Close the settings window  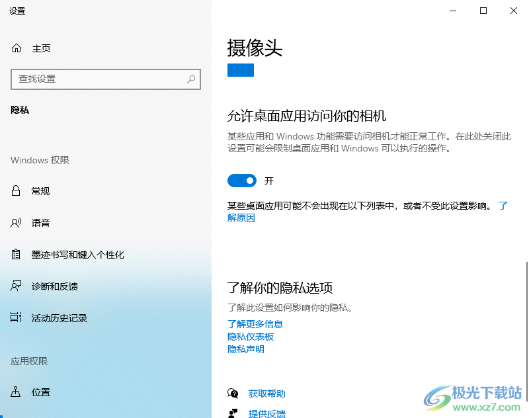tap(514, 11)
